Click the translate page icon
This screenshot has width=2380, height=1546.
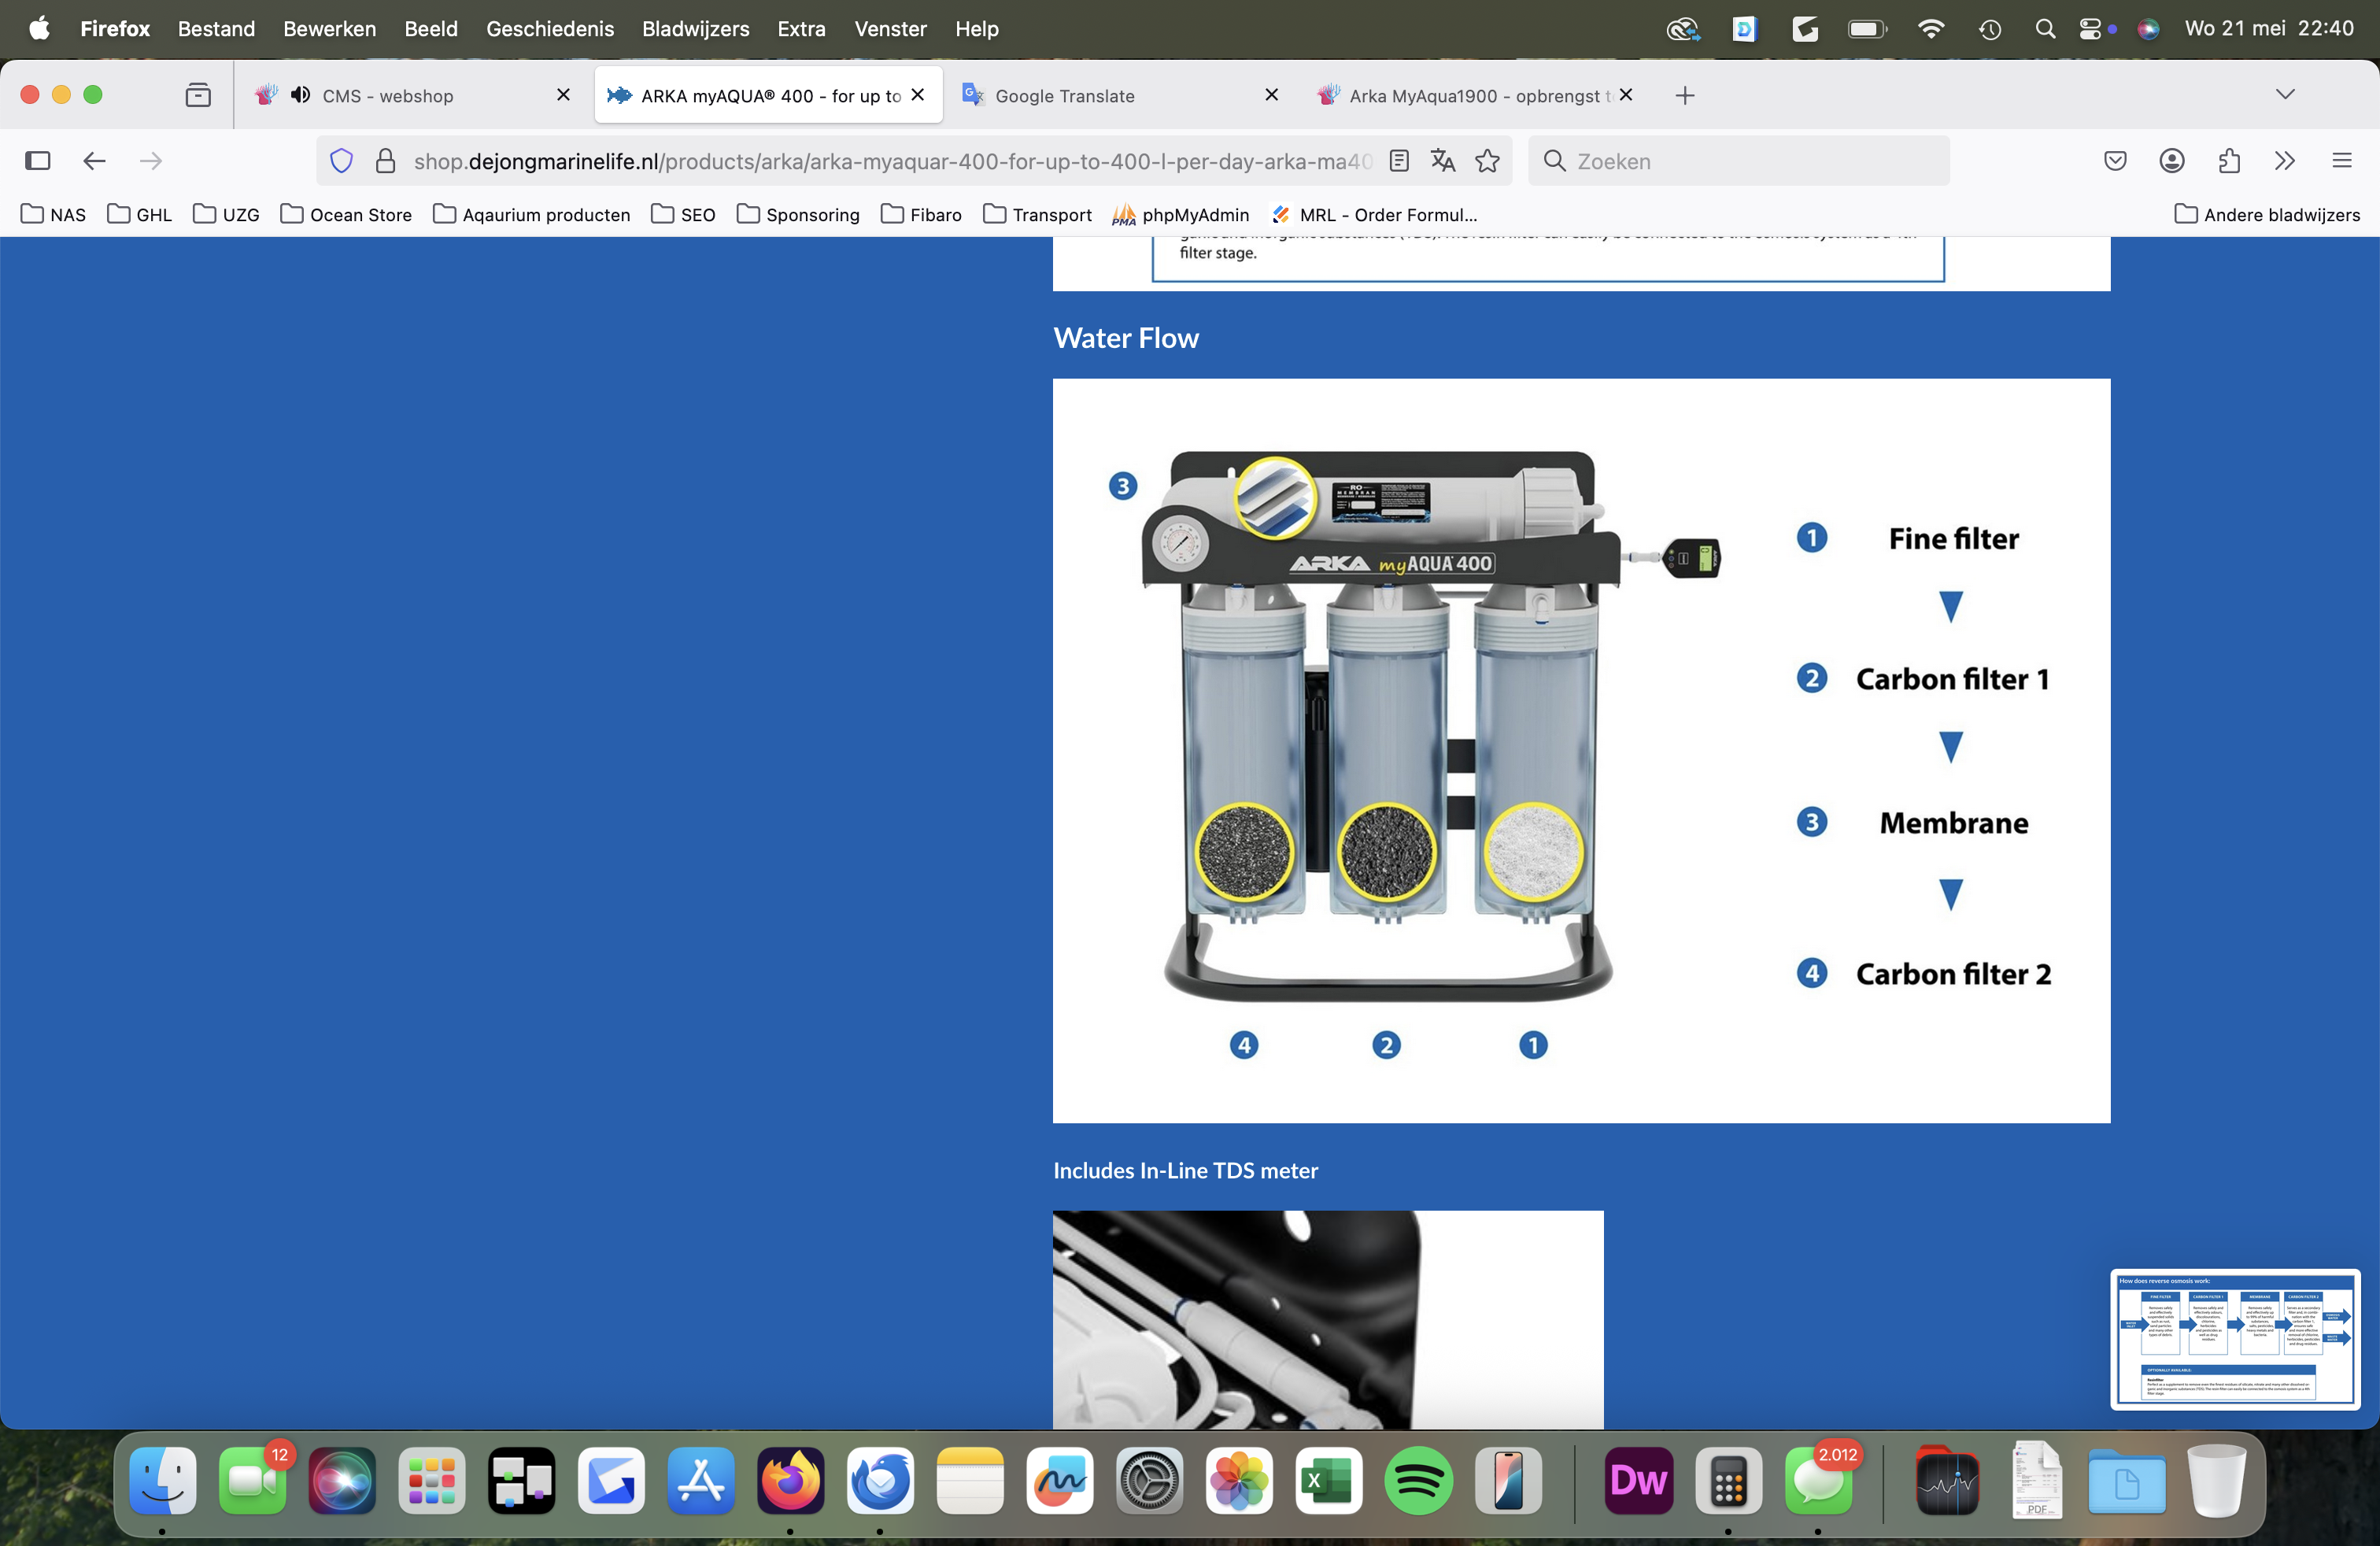[x=1442, y=161]
